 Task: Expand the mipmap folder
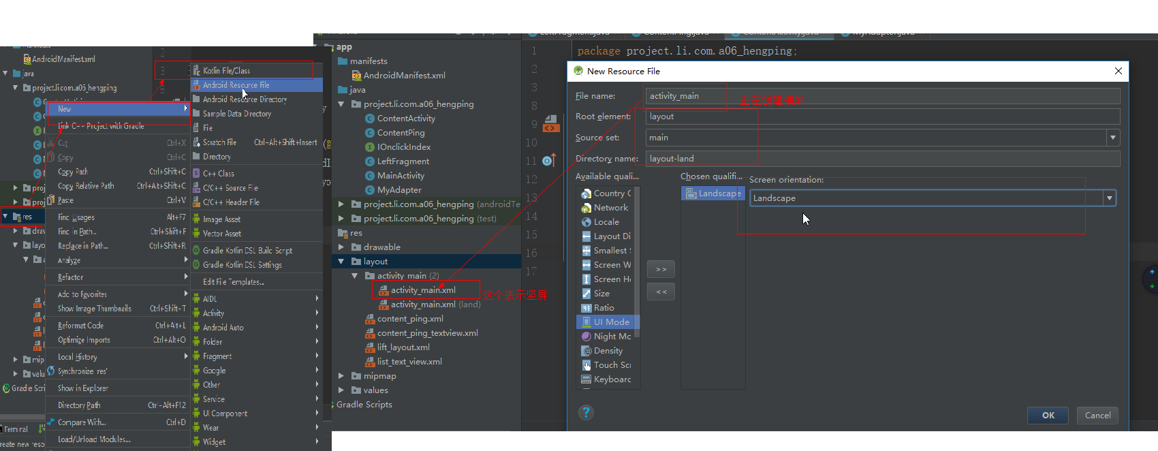click(x=341, y=376)
